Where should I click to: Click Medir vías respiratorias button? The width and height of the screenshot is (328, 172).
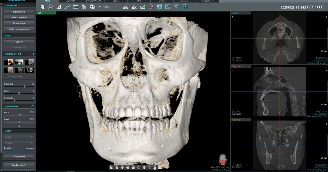click(x=19, y=29)
